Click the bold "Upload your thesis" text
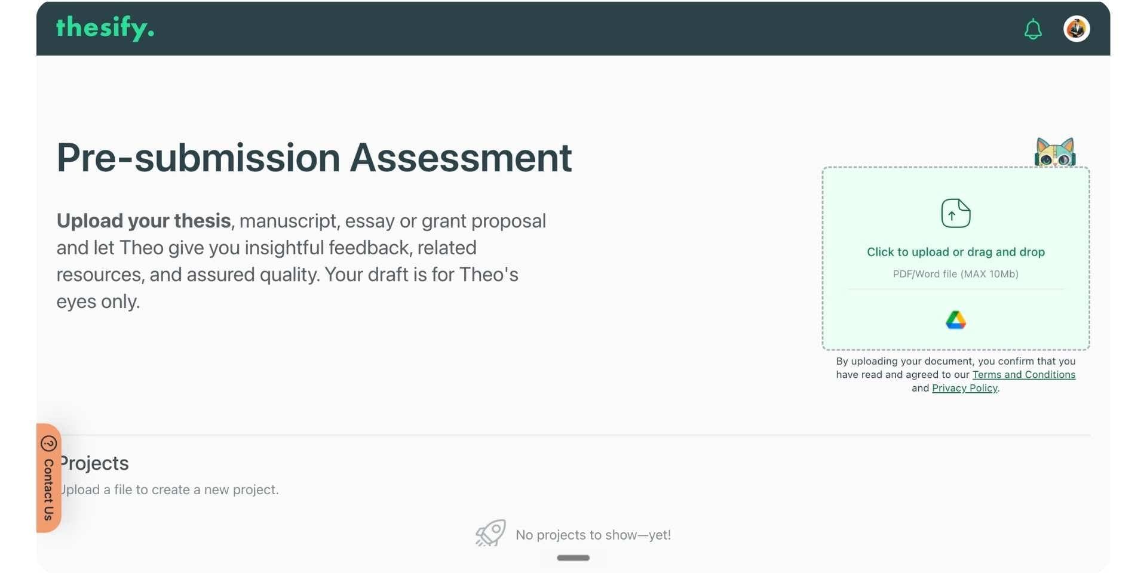This screenshot has height=573, width=1147. click(143, 221)
